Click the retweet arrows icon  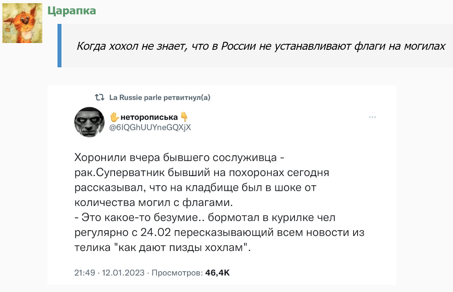(99, 97)
